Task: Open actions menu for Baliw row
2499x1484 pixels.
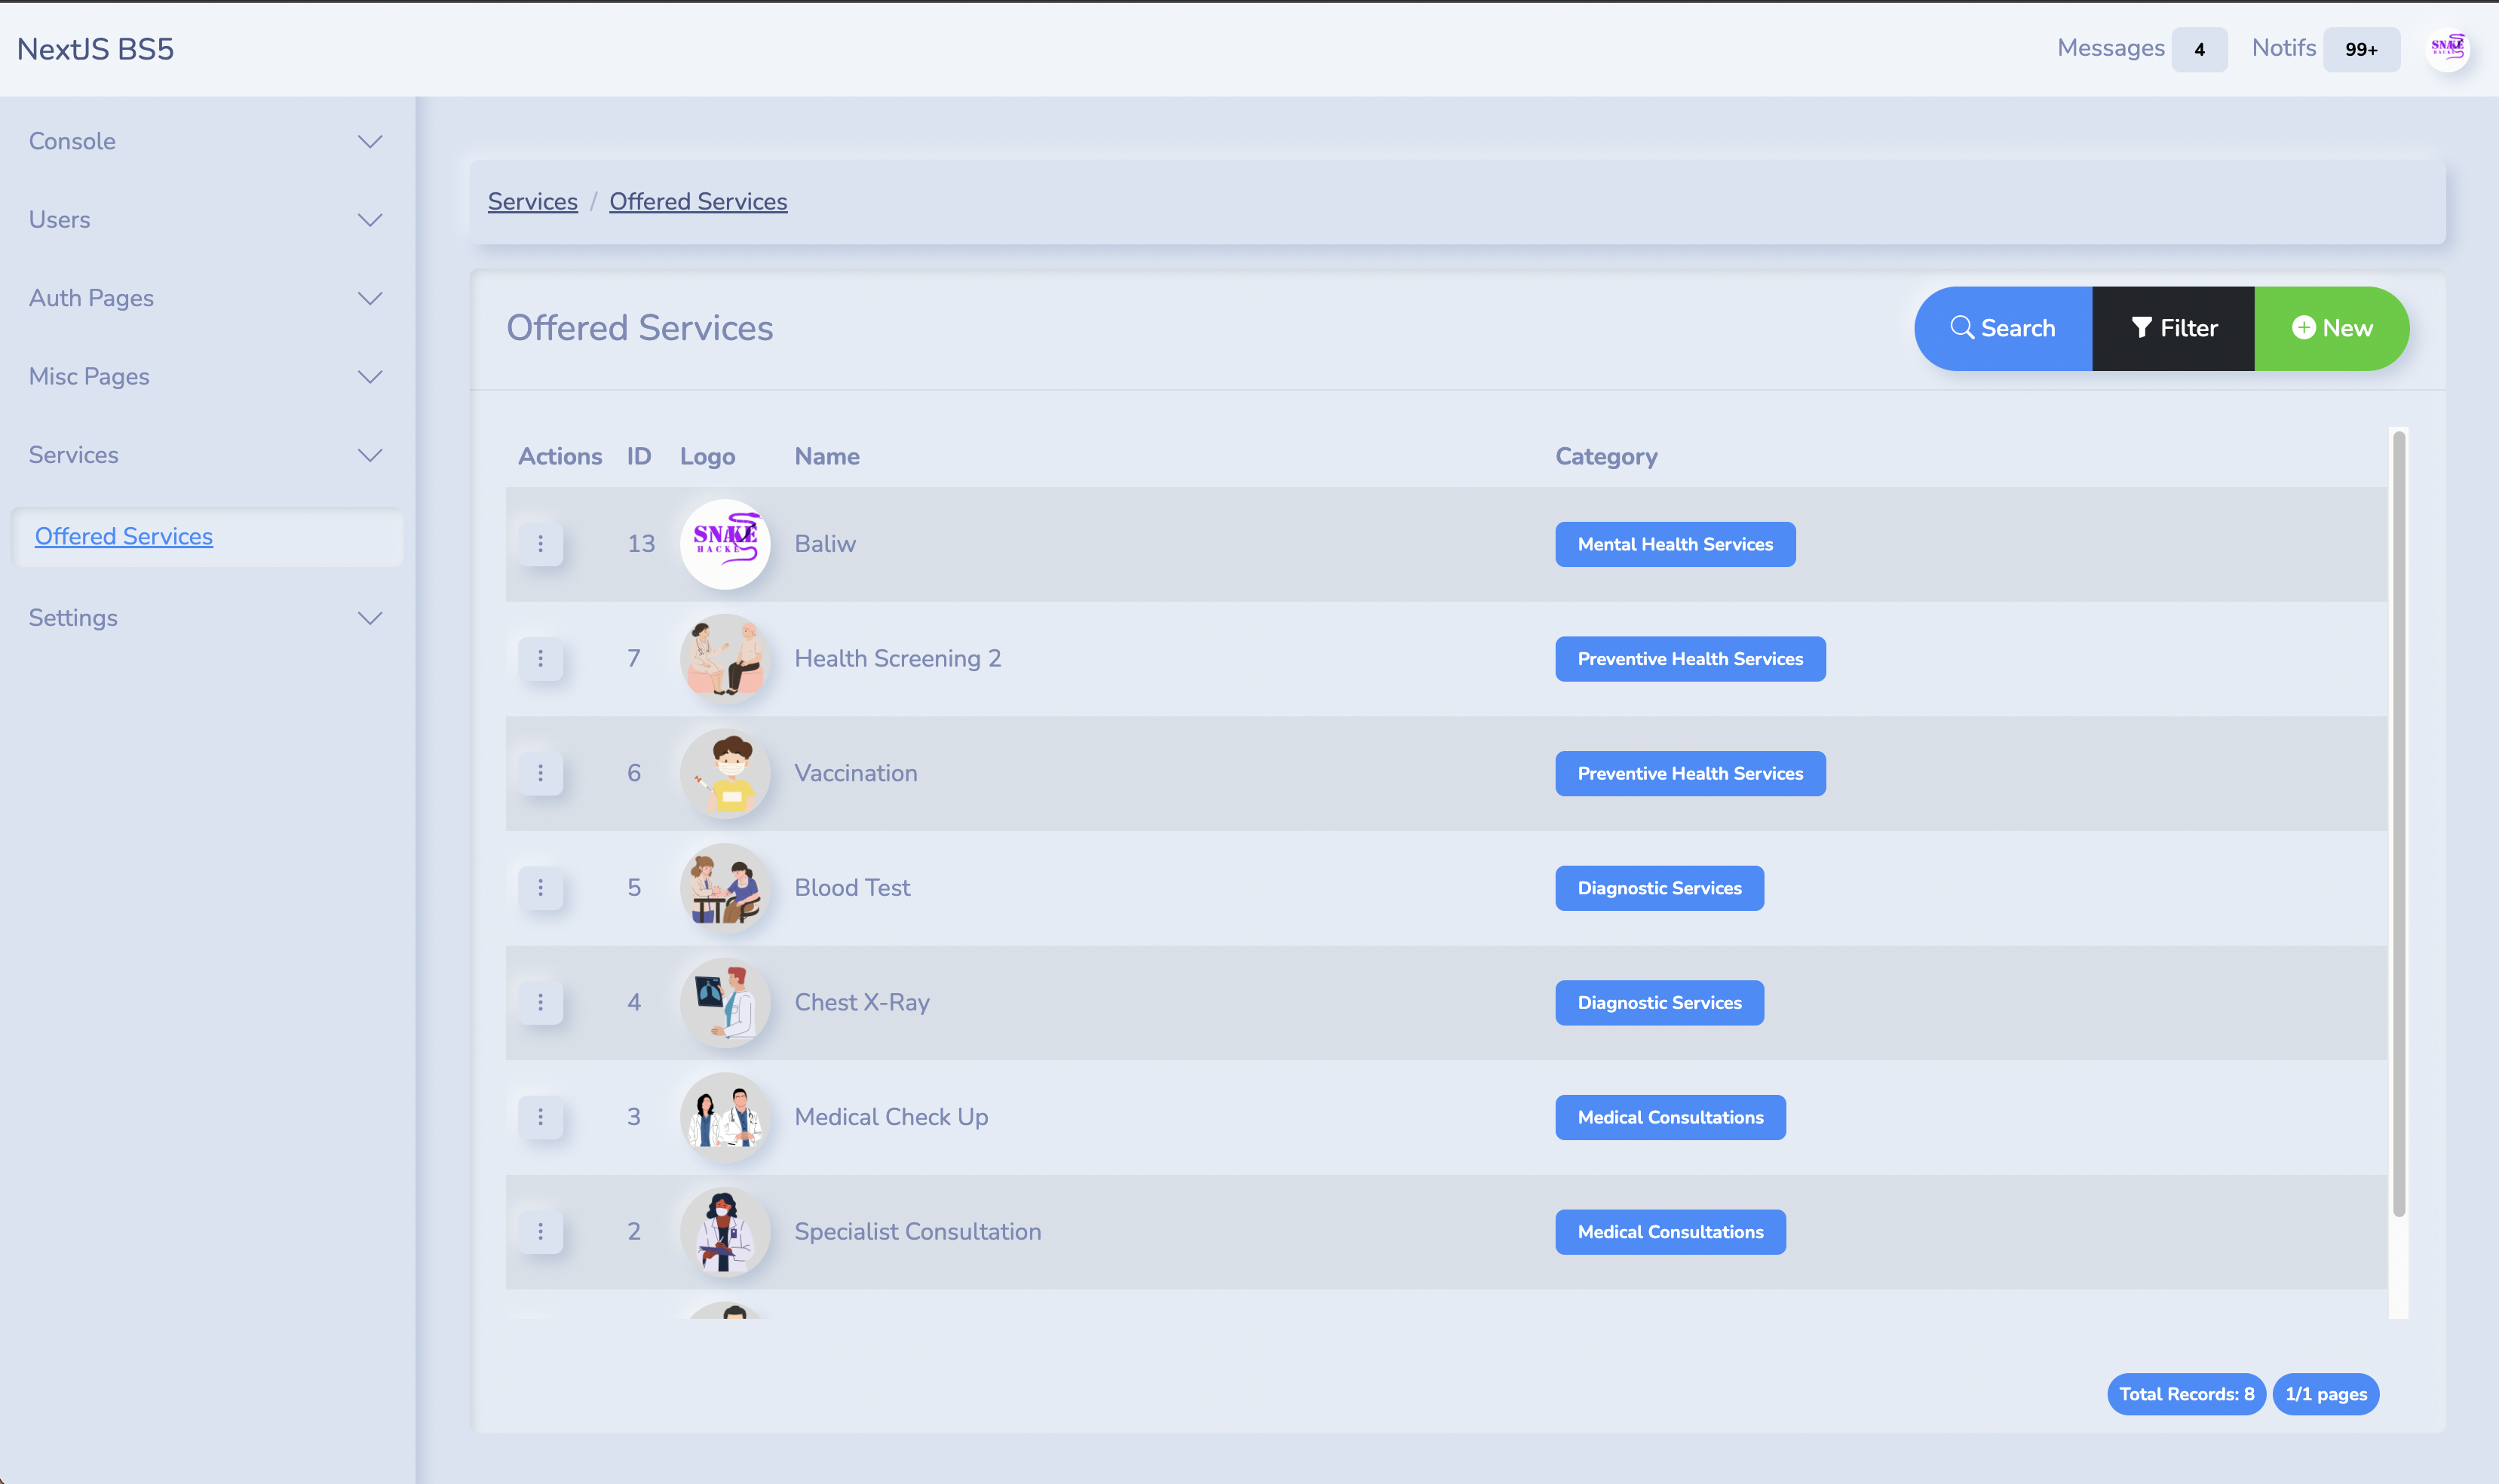Action: (x=540, y=544)
